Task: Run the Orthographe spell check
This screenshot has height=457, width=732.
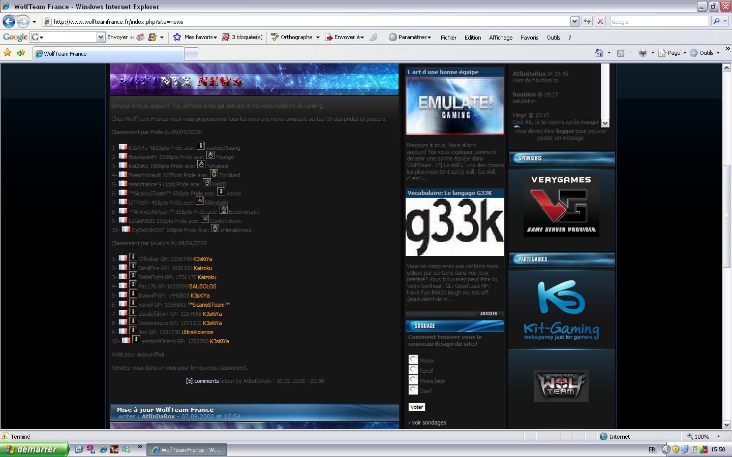Action: point(292,37)
